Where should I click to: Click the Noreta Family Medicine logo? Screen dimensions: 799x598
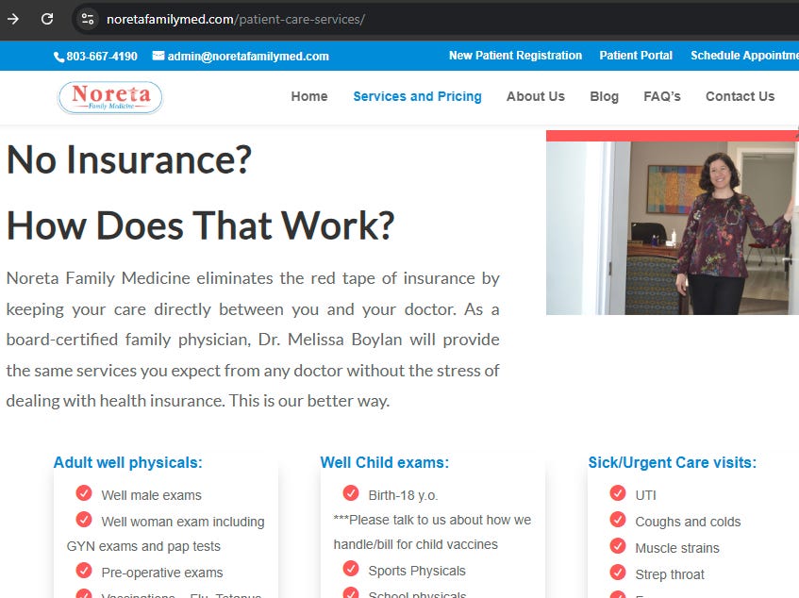coord(110,97)
